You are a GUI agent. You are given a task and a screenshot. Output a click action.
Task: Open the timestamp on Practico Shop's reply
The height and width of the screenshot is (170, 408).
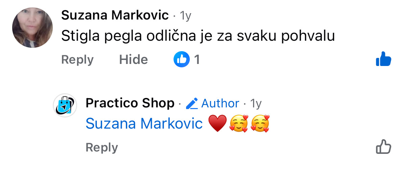[256, 104]
